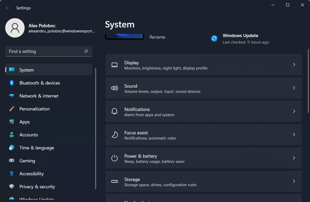Click the Rename link

pyautogui.click(x=157, y=37)
